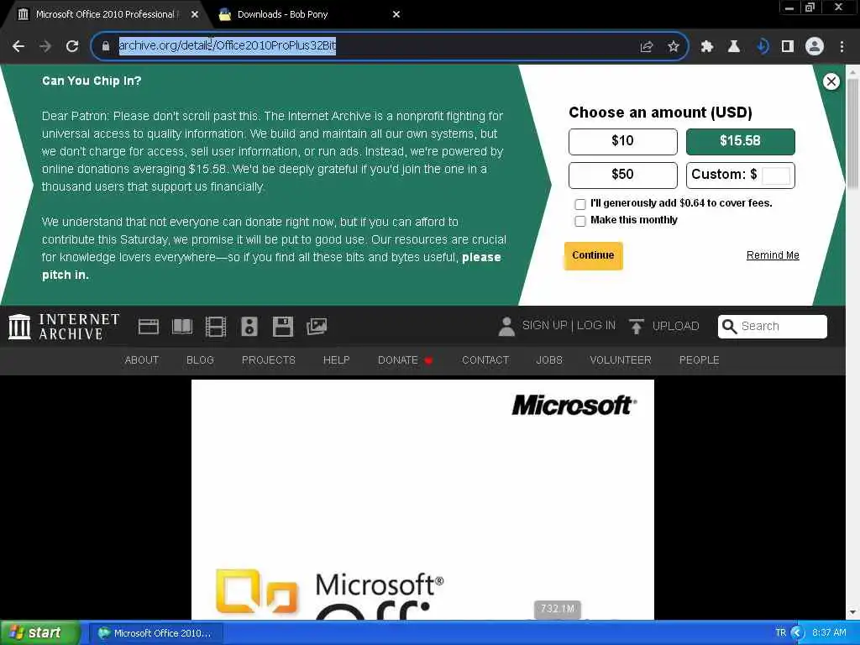Select the $50 donation amount
This screenshot has width=860, height=645.
pyautogui.click(x=622, y=175)
